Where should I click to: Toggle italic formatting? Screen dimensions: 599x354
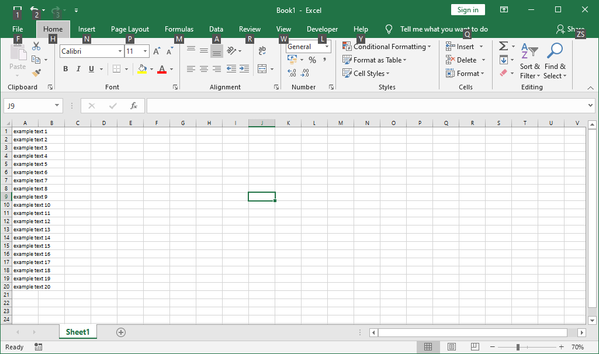tap(78, 69)
